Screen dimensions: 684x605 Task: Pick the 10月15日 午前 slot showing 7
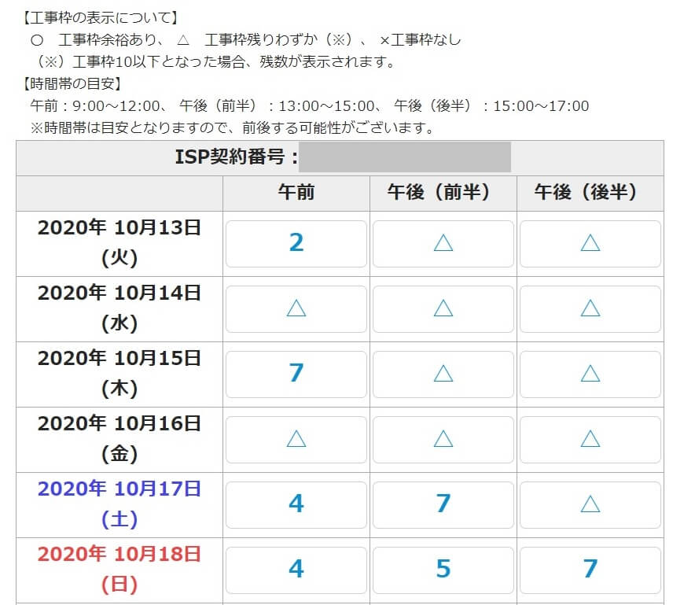tap(296, 374)
